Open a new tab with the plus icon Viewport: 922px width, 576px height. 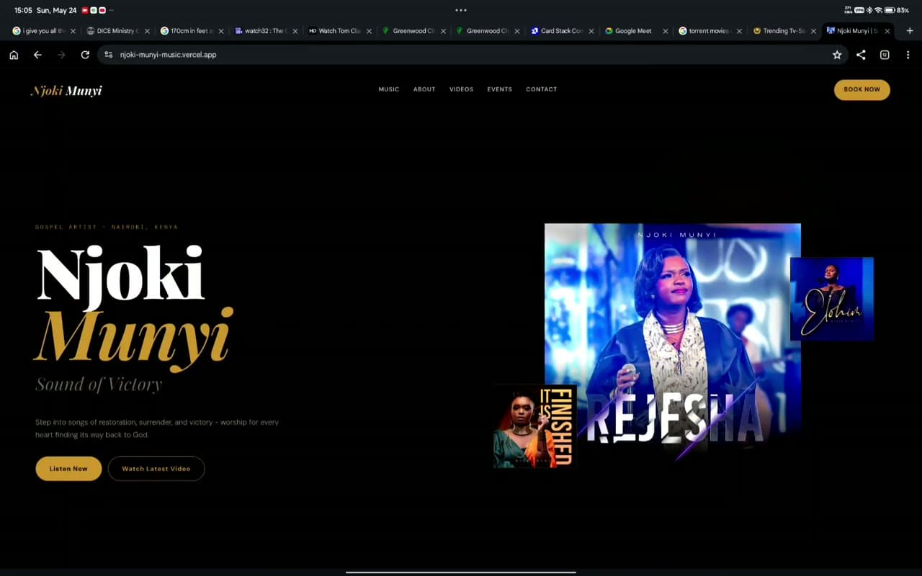[x=910, y=31]
